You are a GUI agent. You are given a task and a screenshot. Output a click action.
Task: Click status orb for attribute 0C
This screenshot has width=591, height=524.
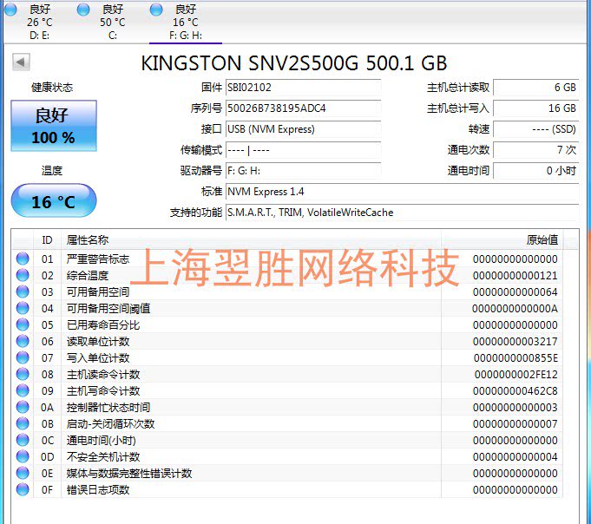coord(23,440)
